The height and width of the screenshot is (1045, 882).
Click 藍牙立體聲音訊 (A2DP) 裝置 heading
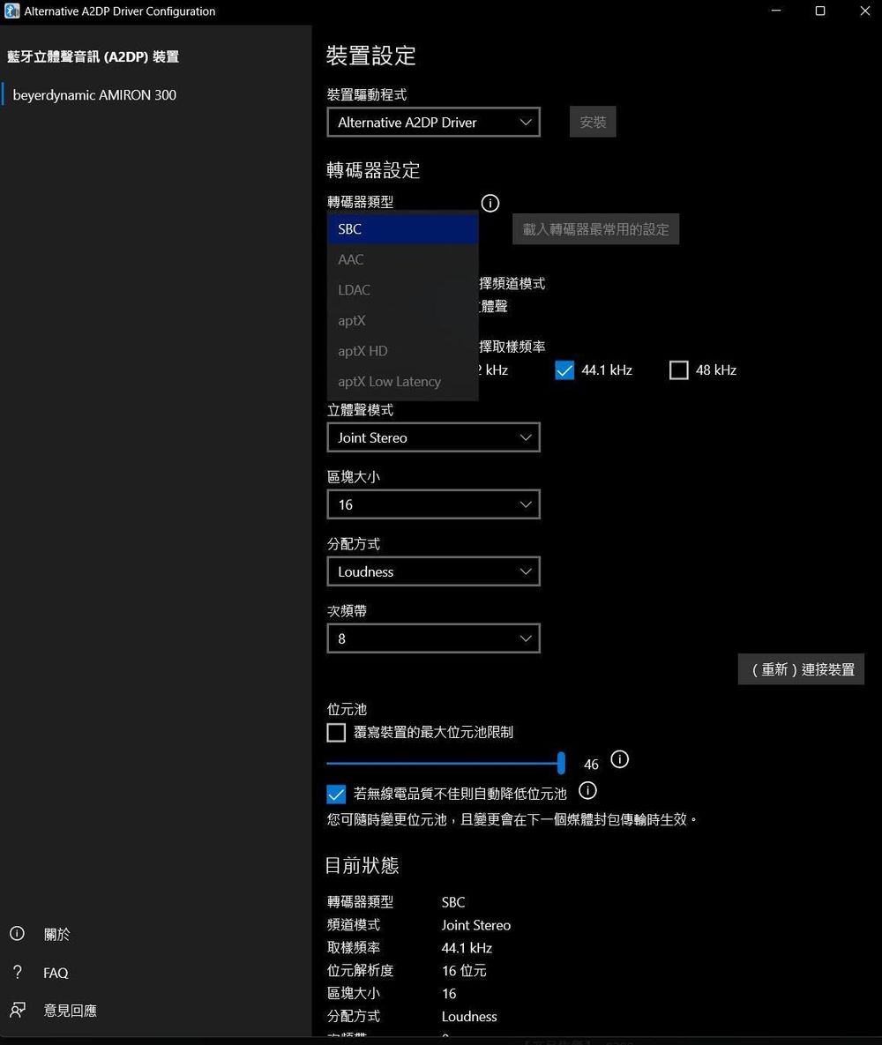(93, 57)
